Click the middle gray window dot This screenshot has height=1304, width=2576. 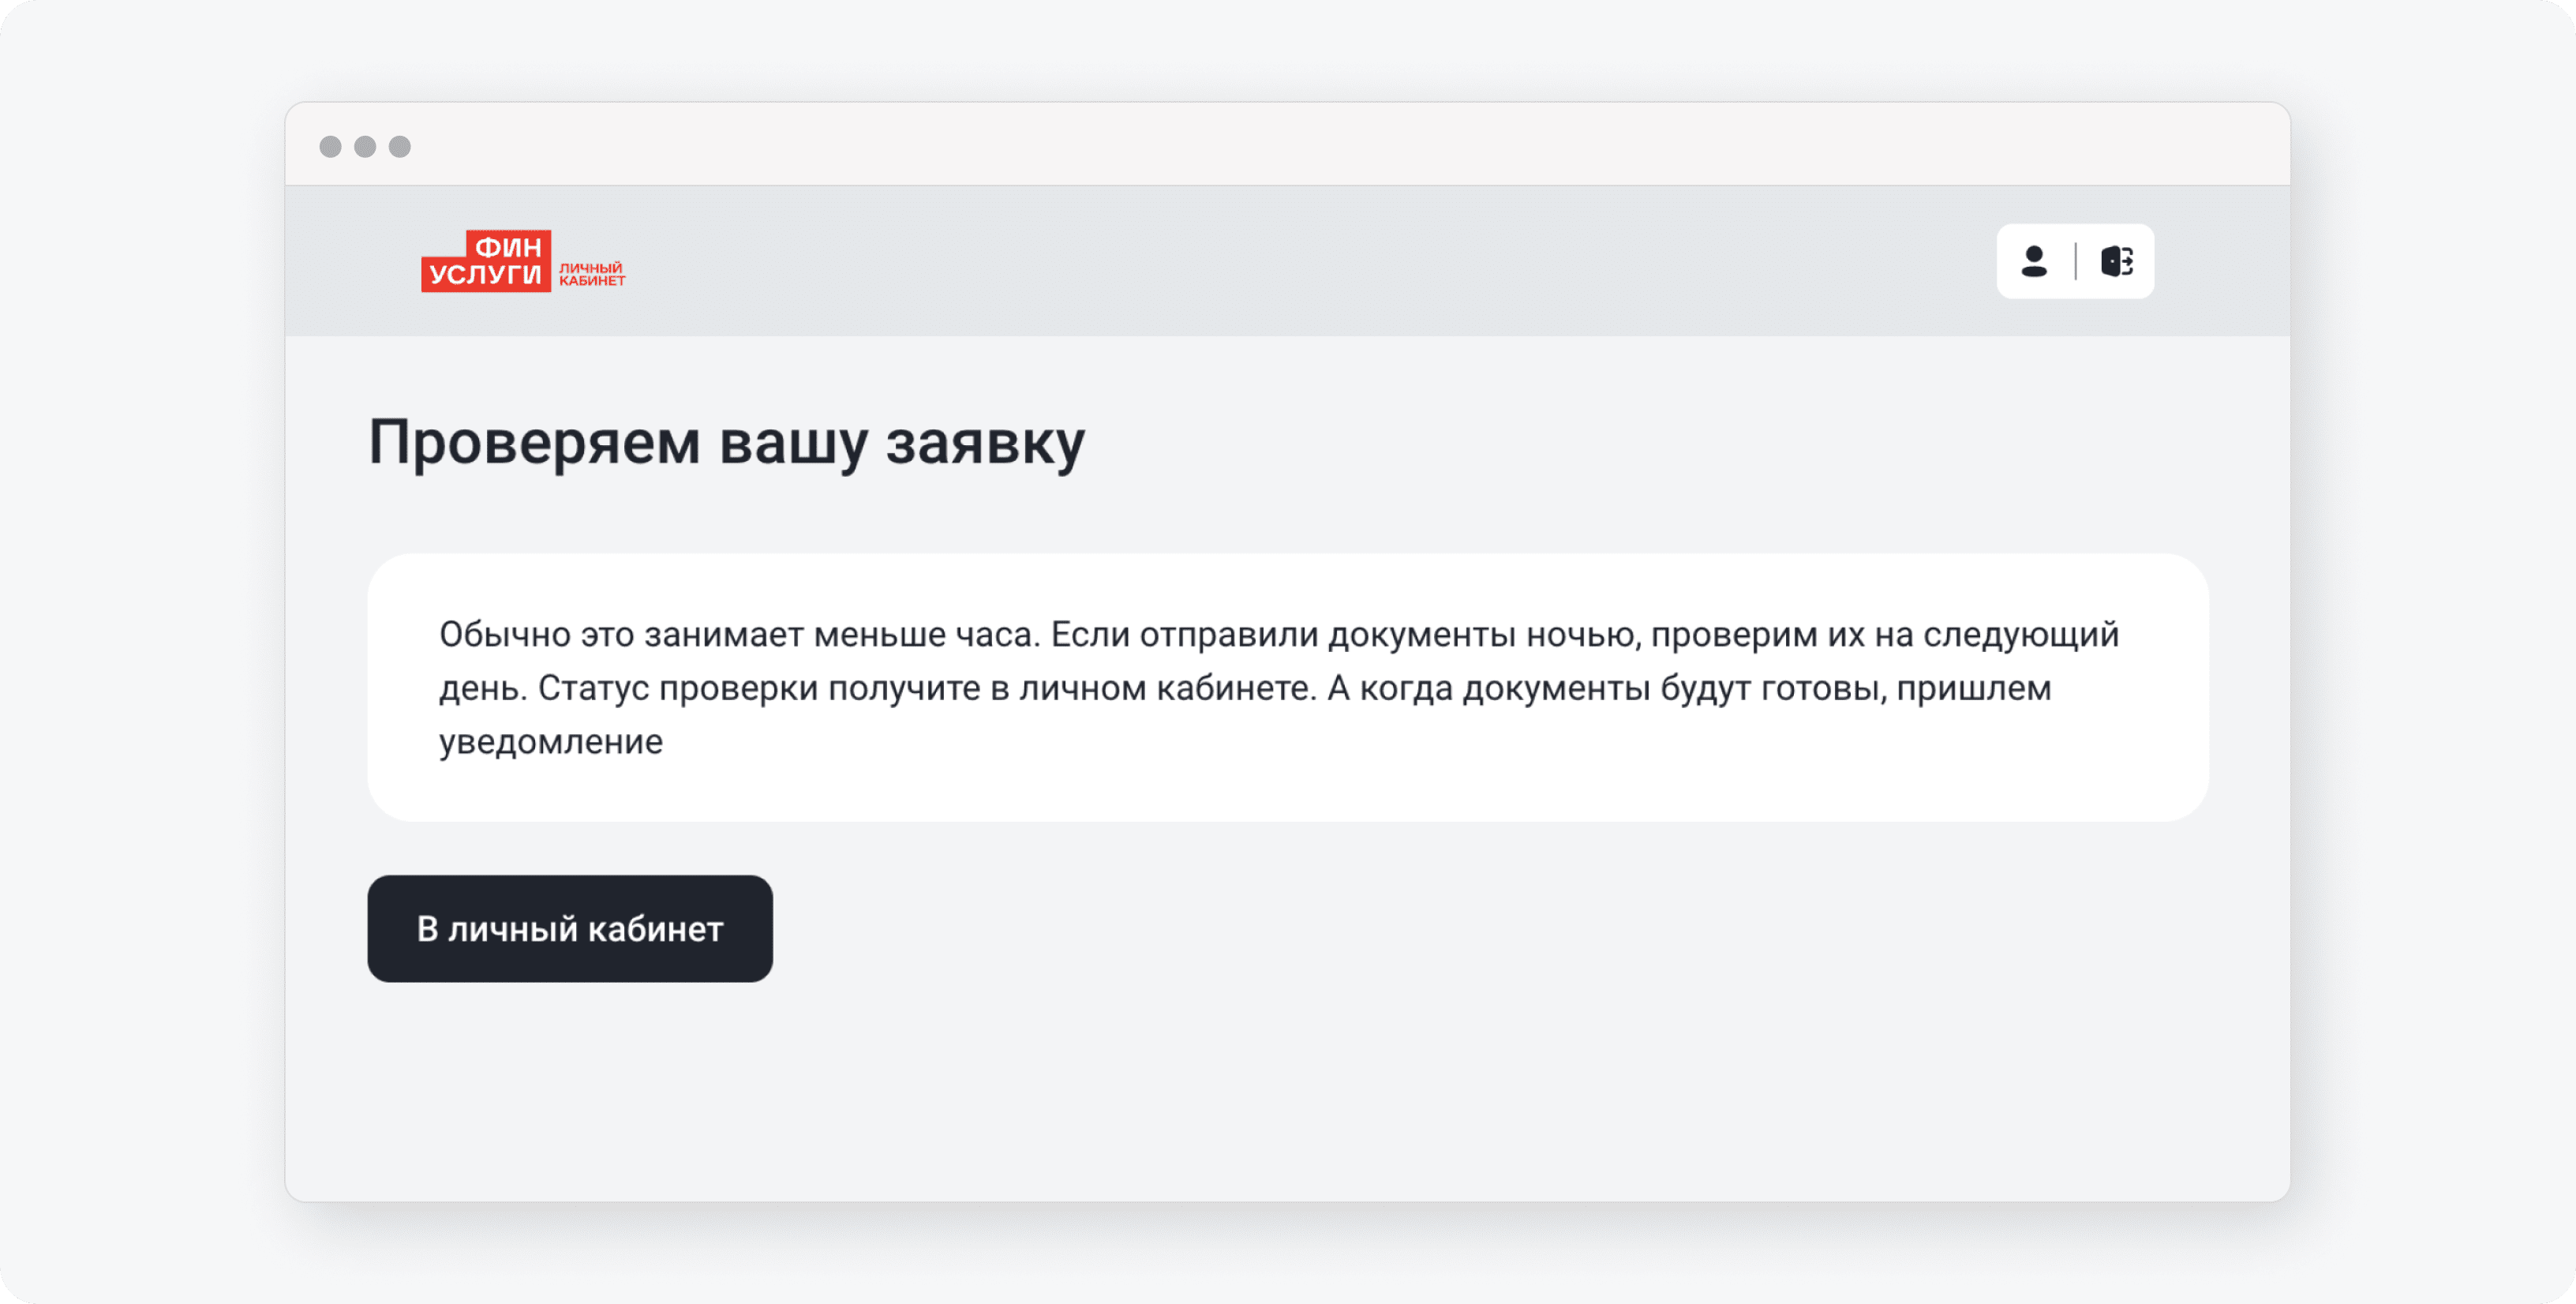pos(365,147)
